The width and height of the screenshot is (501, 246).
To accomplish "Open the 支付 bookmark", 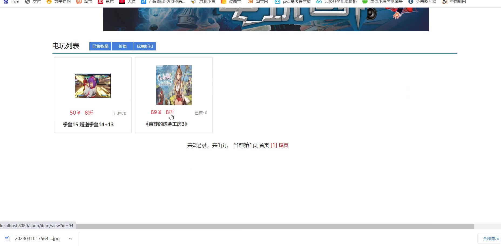I will pos(33,2).
